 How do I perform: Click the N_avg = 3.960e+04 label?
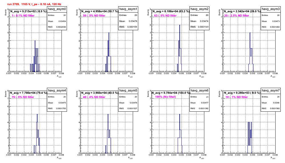[100, 93]
